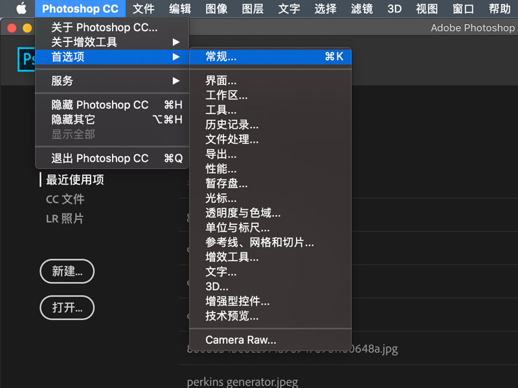Select 暂存盘... preferences entry
Screen dimensions: 518x388
pyautogui.click(x=270, y=183)
